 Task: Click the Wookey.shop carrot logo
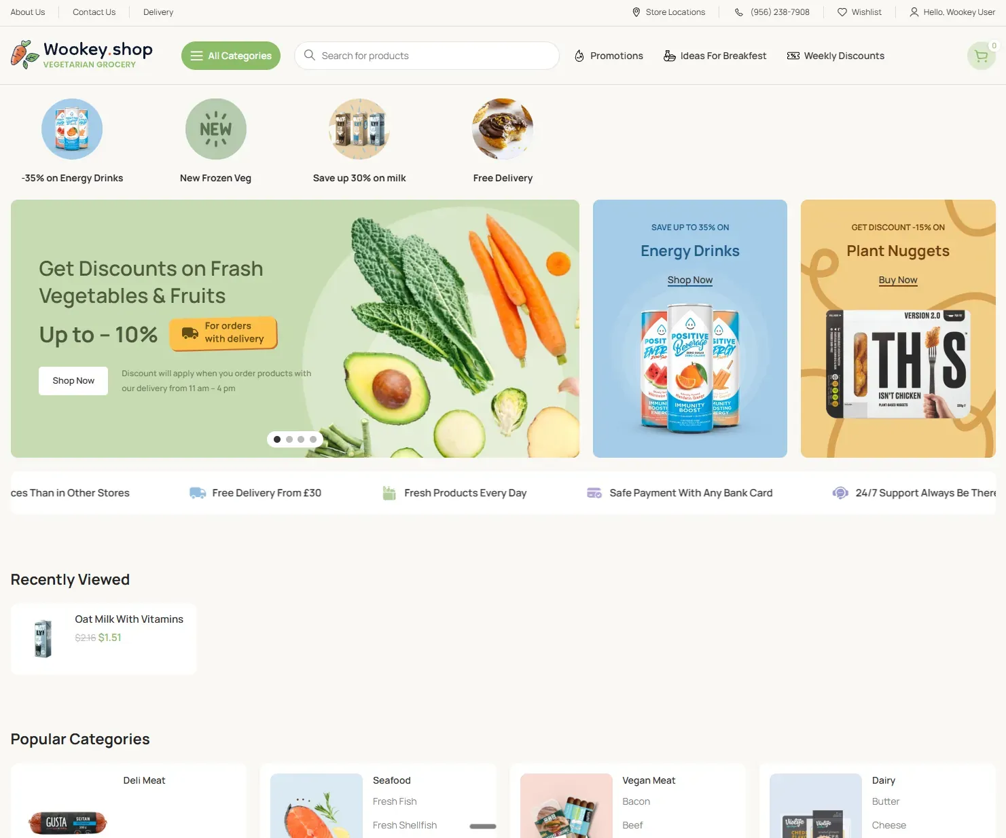pyautogui.click(x=25, y=55)
